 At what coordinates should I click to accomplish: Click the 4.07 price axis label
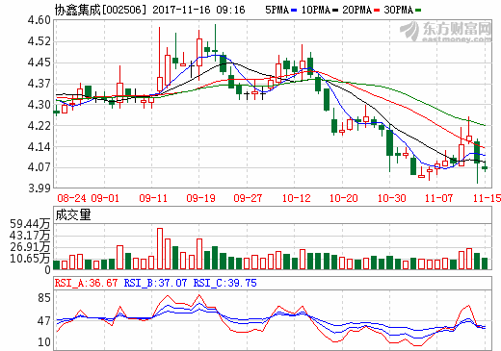pyautogui.click(x=40, y=167)
